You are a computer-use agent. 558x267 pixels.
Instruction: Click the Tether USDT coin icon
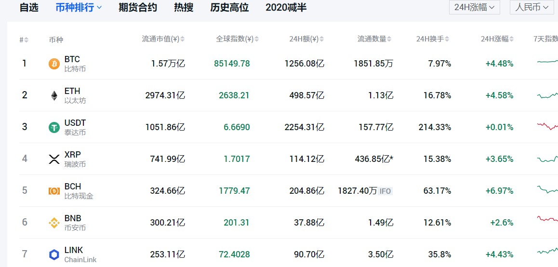54,127
